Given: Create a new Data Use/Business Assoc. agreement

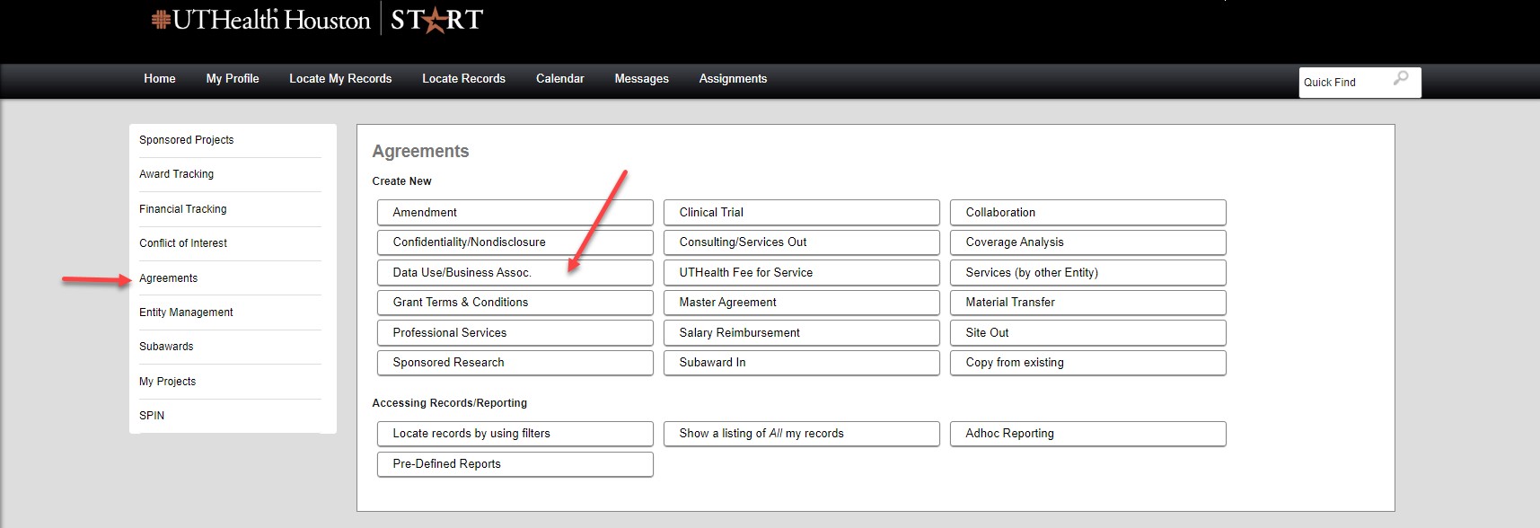Looking at the screenshot, I should coord(515,273).
